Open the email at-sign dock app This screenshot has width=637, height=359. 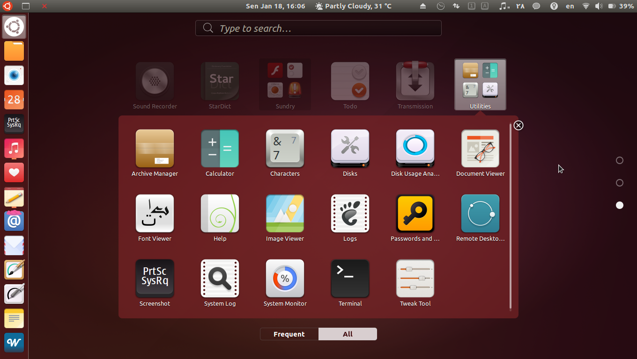tap(14, 221)
